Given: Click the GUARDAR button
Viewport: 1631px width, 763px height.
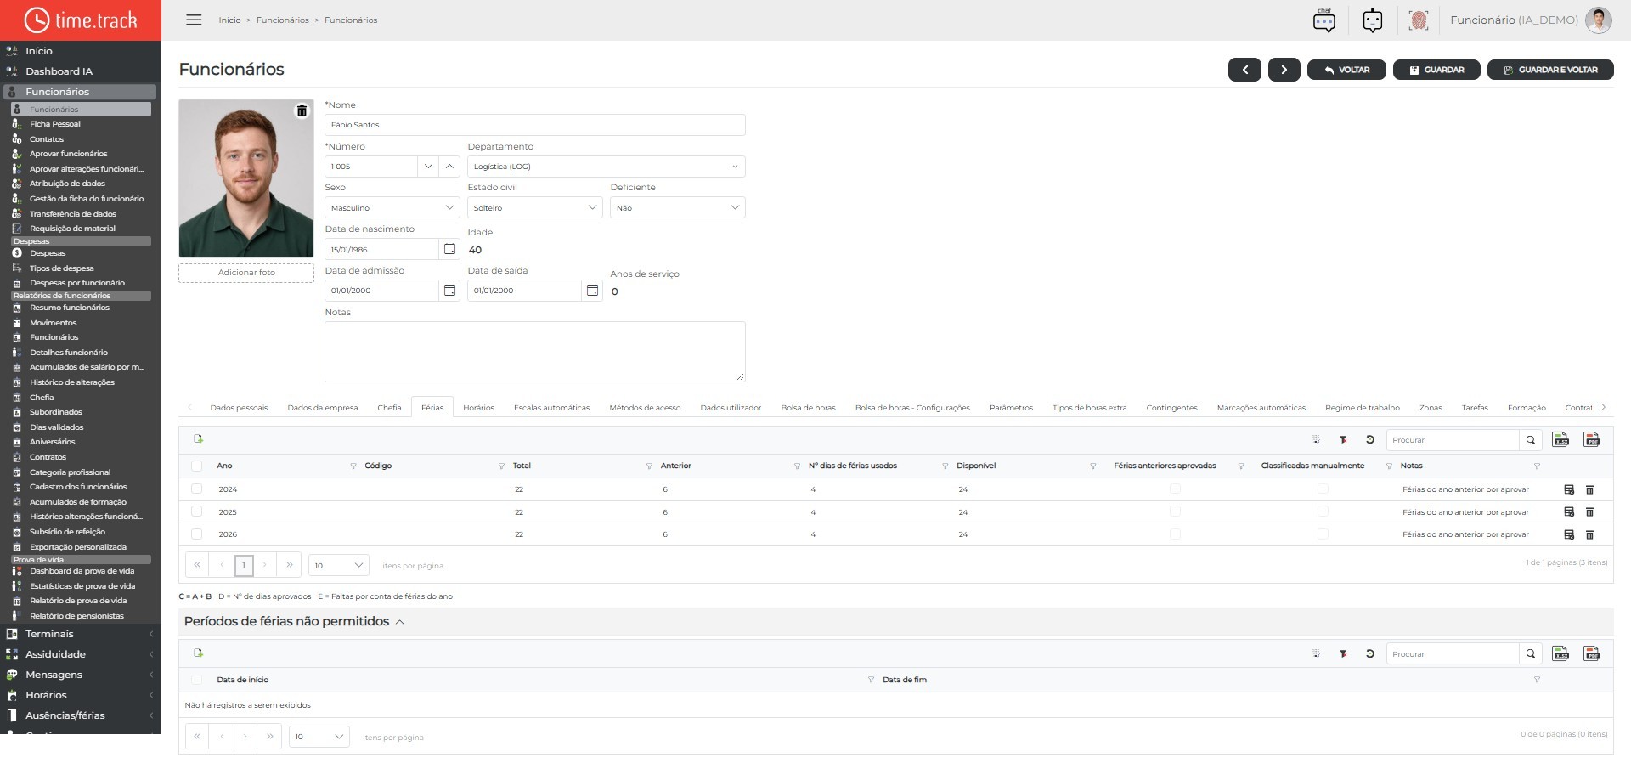Looking at the screenshot, I should [x=1436, y=70].
